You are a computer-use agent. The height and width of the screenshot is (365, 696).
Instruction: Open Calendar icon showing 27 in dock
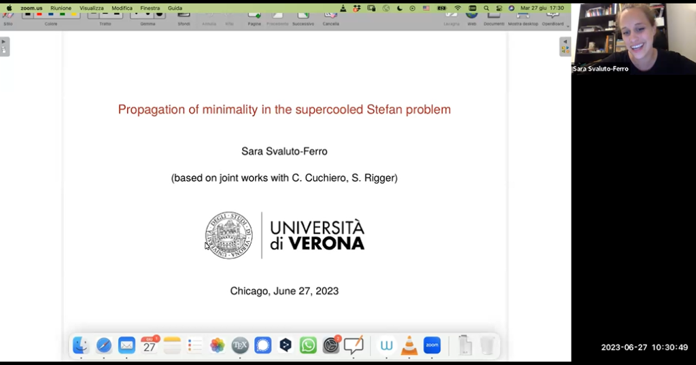(x=150, y=345)
